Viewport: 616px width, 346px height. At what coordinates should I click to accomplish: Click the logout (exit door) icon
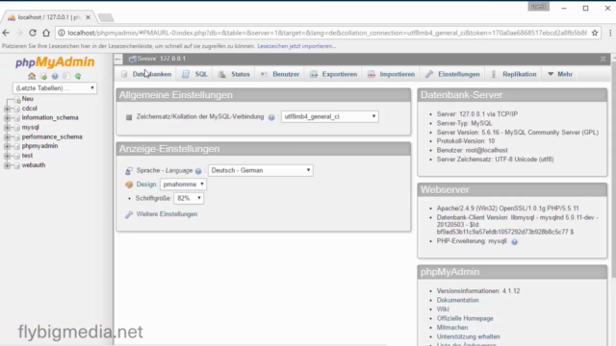click(43, 76)
